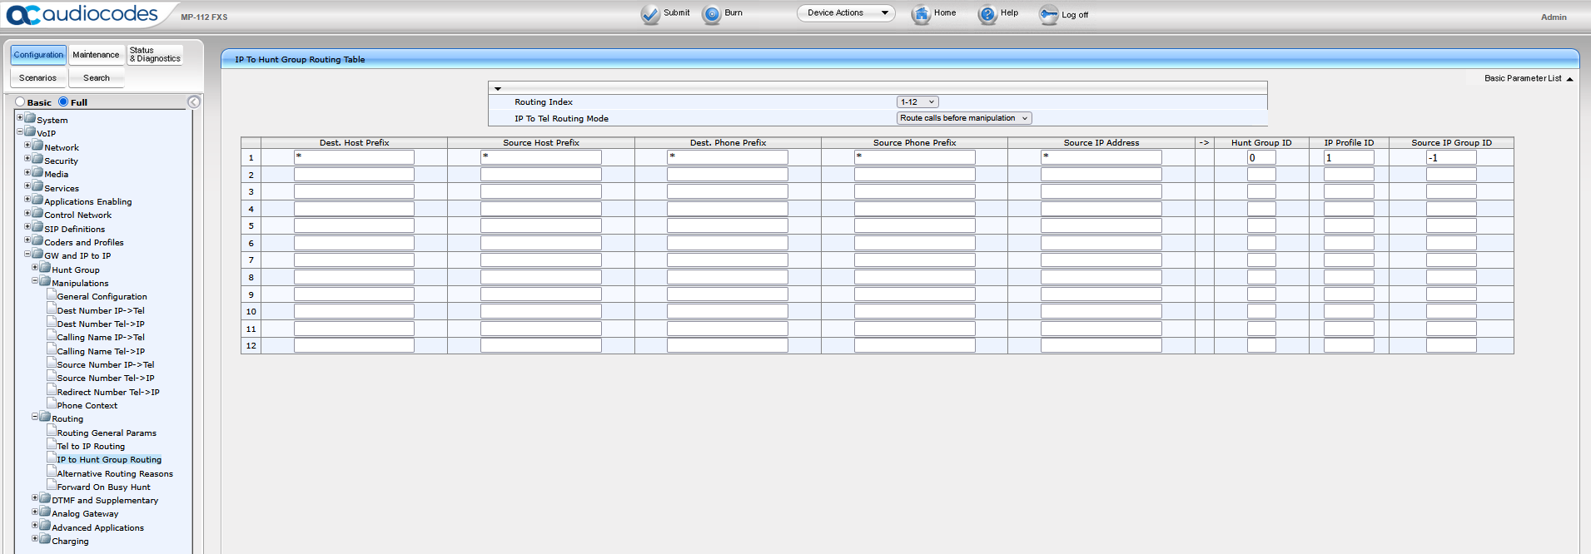Open the Device Actions dropdown
Image resolution: width=1591 pixels, height=554 pixels.
pos(846,13)
